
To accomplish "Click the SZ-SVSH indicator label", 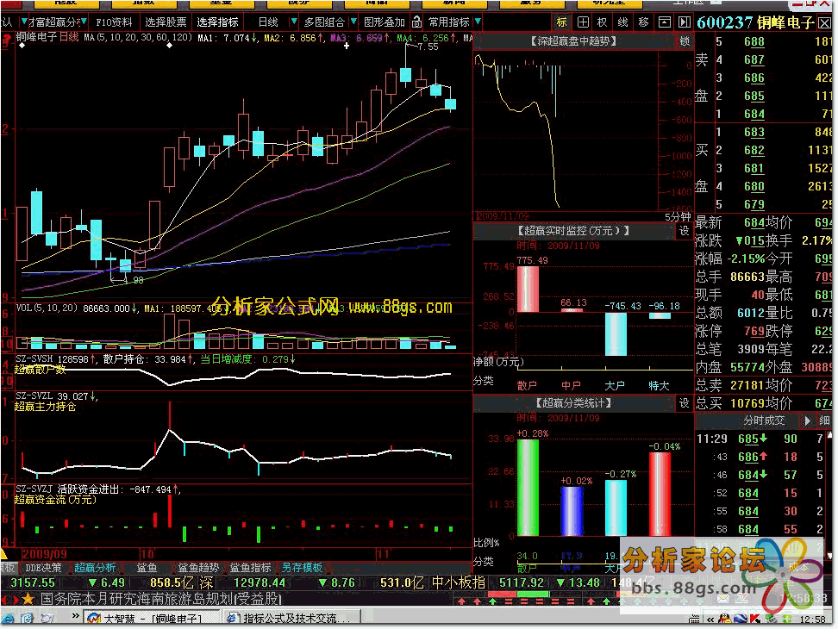I will pyautogui.click(x=34, y=359).
